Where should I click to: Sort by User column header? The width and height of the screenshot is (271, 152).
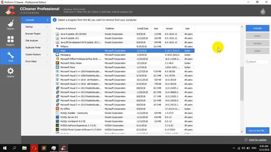[188, 28]
